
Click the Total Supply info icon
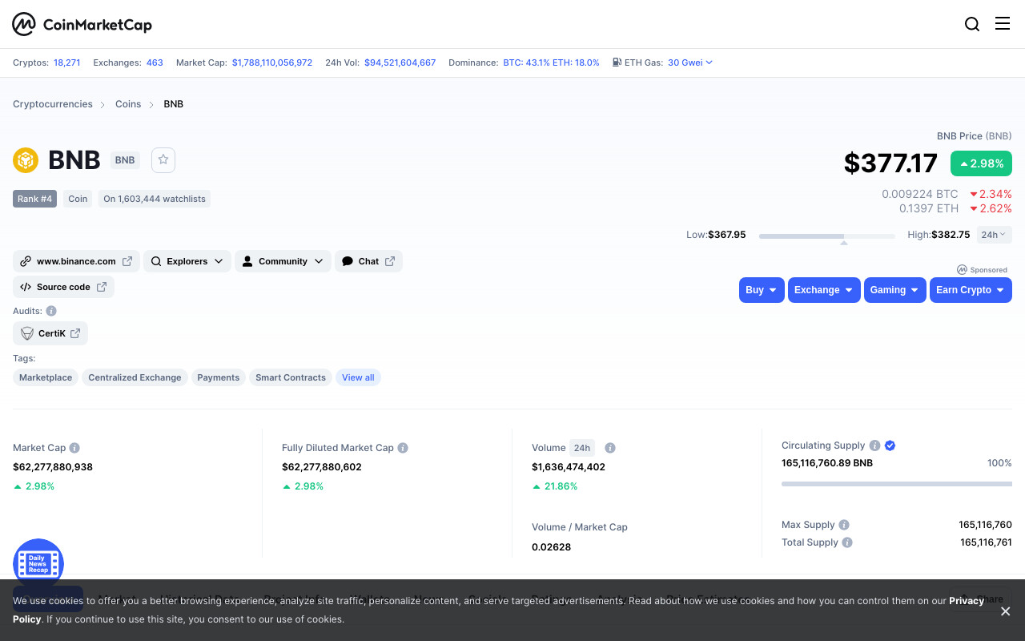[x=847, y=542]
